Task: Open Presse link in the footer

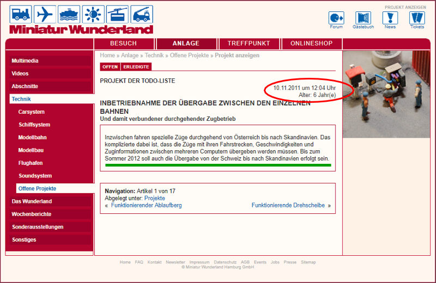Action: [290, 262]
